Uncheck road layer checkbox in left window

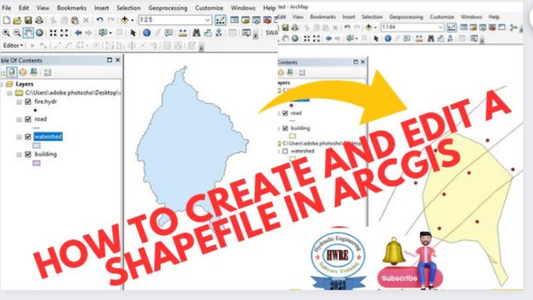click(28, 119)
